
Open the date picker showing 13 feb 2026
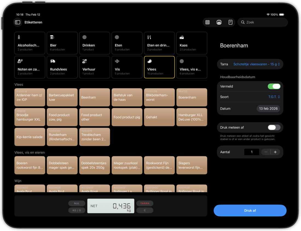268,109
